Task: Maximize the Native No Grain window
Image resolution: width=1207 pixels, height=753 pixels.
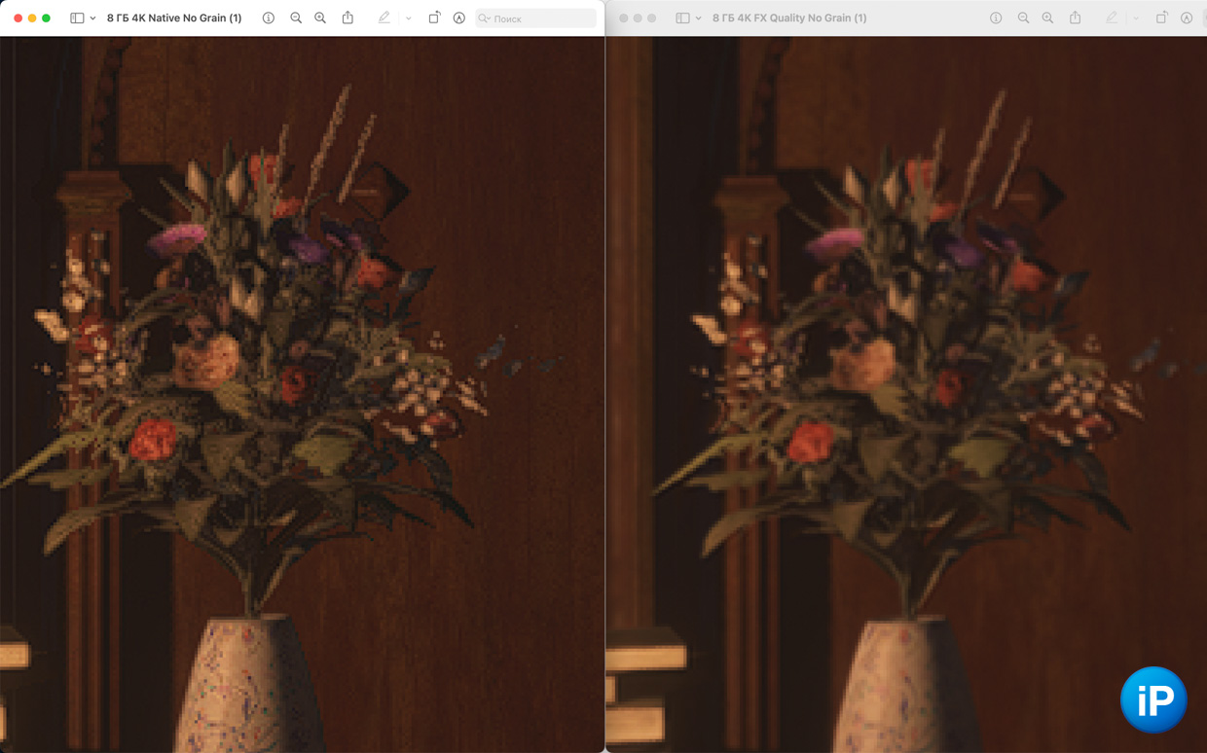Action: (46, 18)
